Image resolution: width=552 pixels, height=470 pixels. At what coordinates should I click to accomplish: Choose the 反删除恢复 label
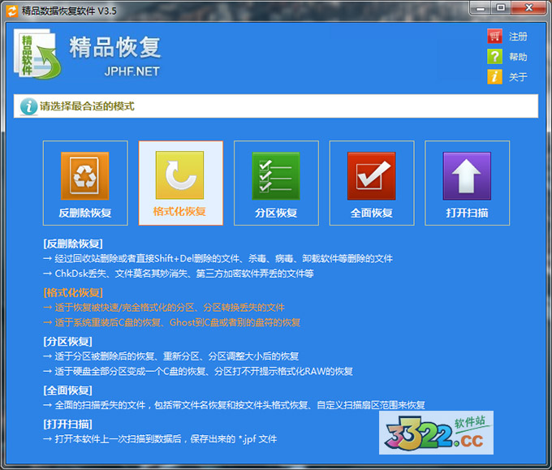pyautogui.click(x=85, y=213)
